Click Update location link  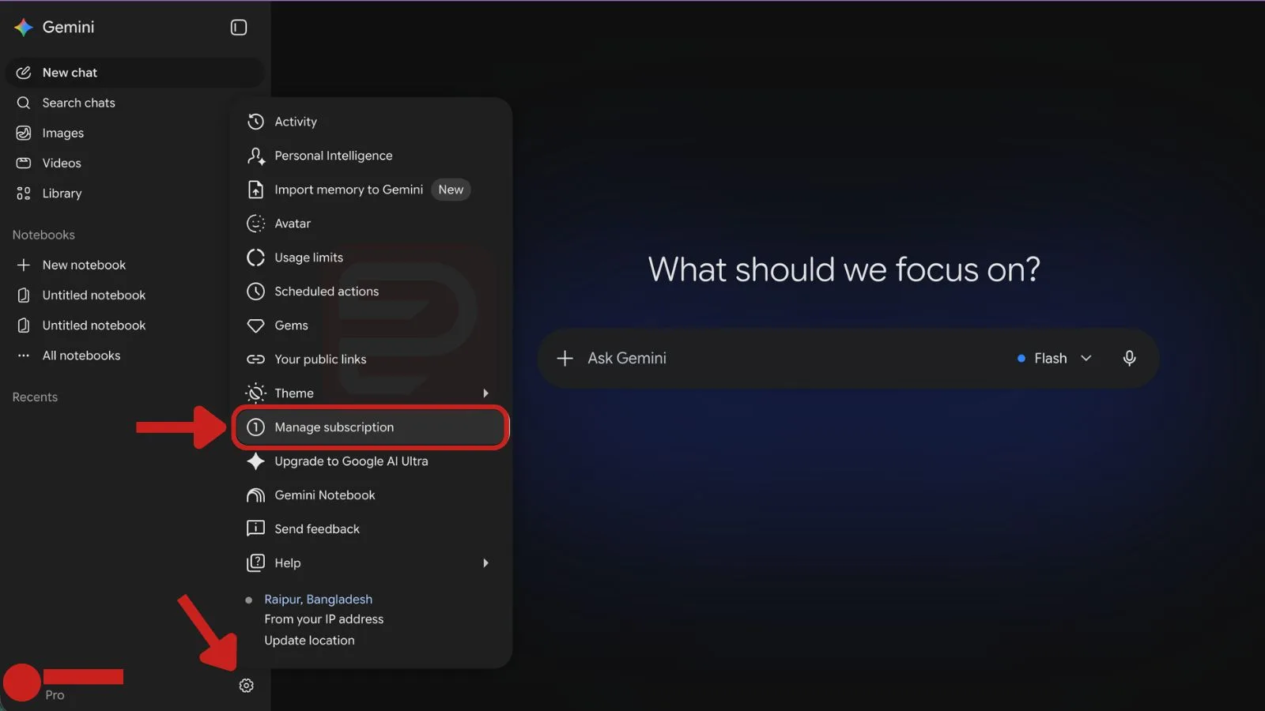pyautogui.click(x=309, y=640)
